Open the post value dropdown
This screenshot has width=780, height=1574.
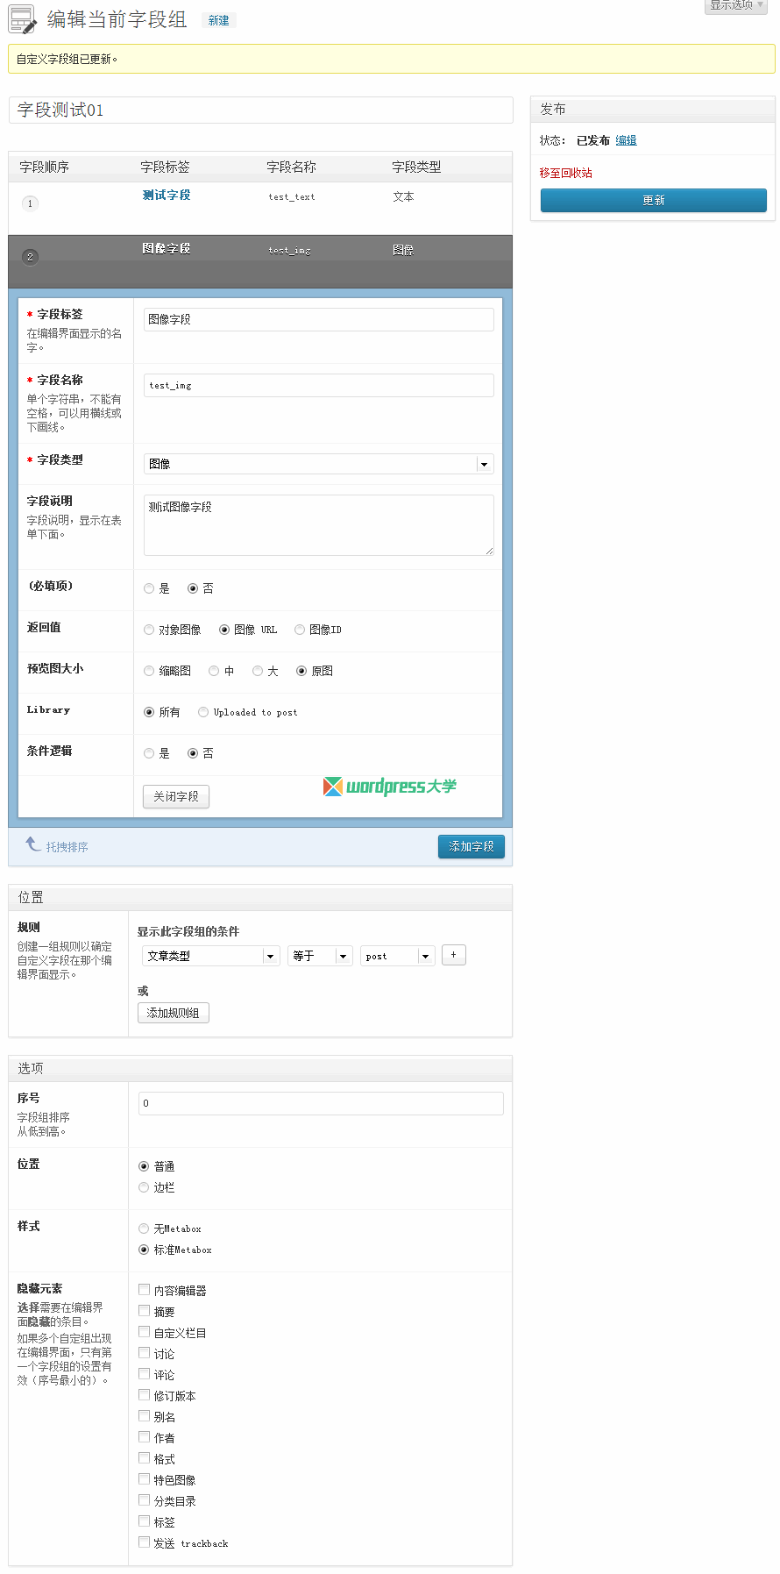[x=397, y=956]
